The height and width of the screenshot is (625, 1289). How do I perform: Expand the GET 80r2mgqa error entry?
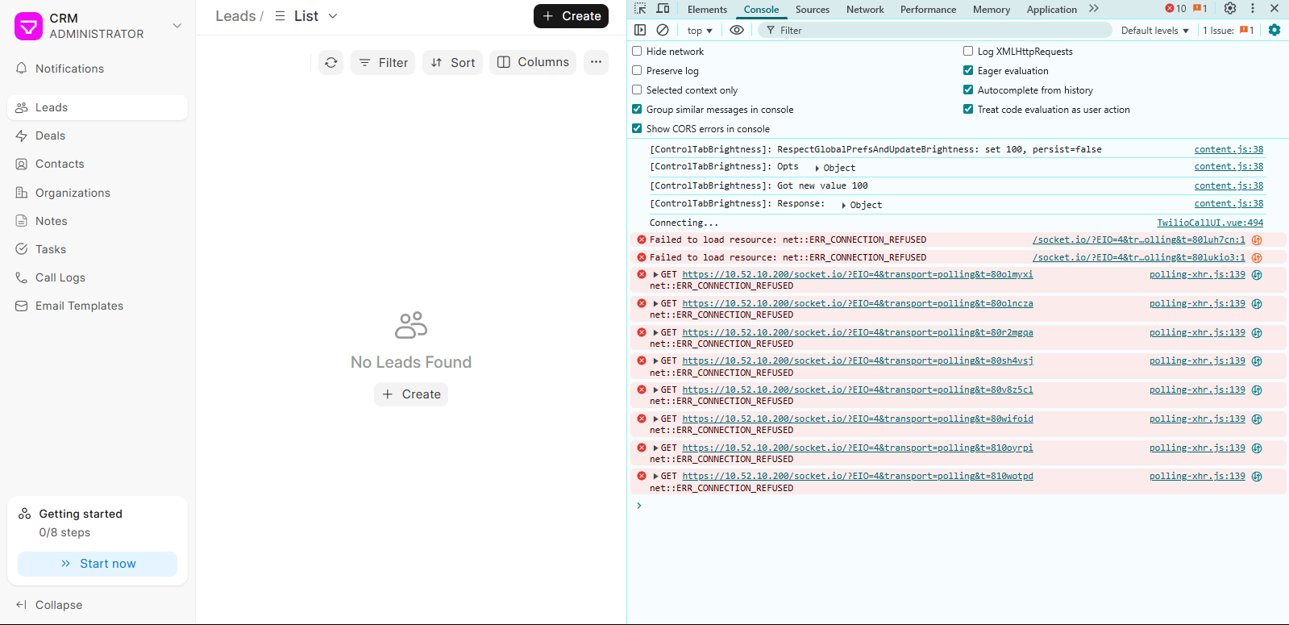pyautogui.click(x=656, y=333)
